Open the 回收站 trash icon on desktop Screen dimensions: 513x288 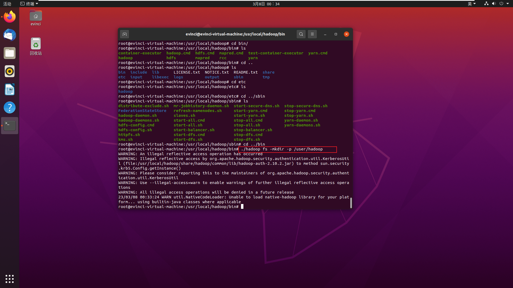coord(36,46)
